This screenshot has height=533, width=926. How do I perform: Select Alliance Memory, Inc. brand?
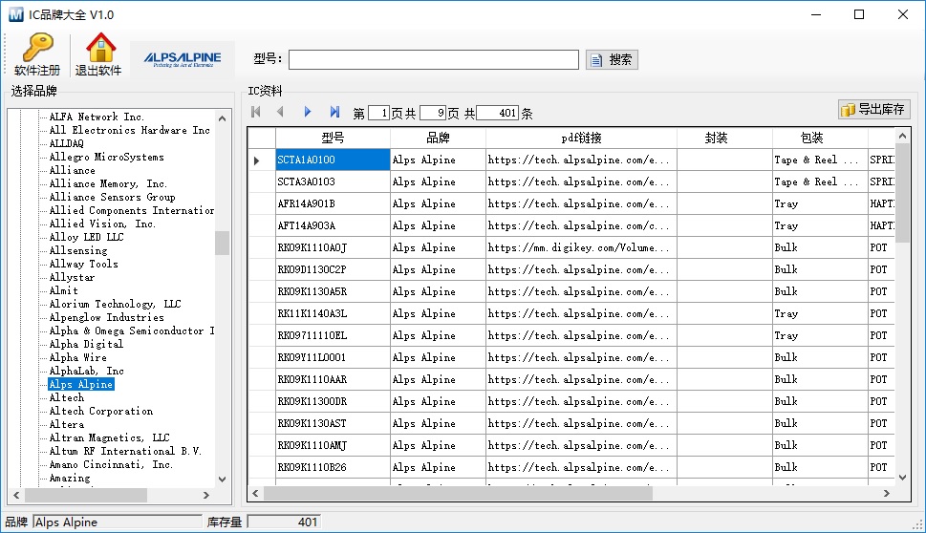(108, 183)
